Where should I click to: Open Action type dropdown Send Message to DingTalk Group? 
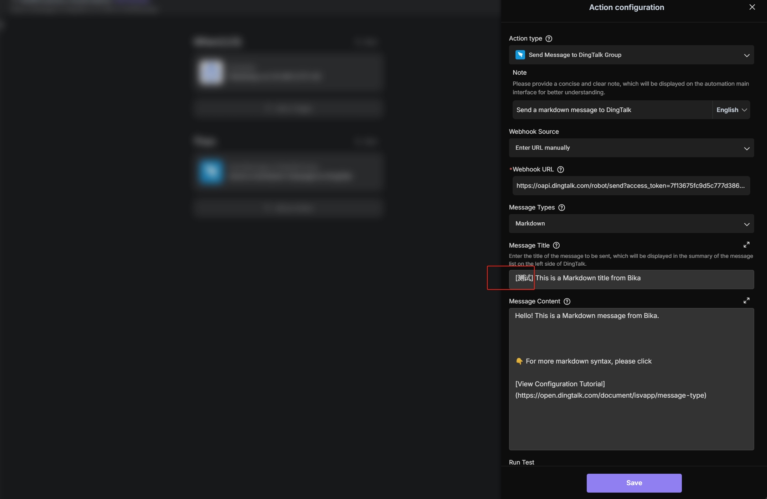pyautogui.click(x=631, y=55)
